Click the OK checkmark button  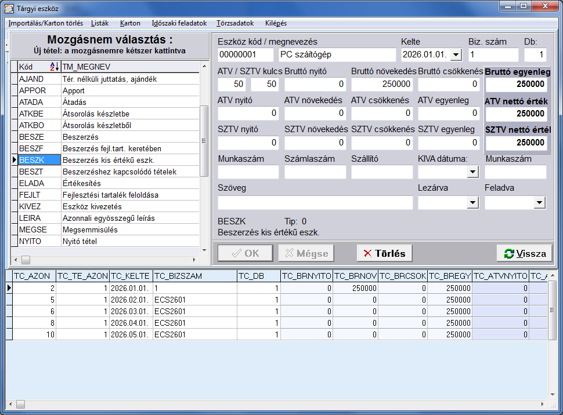246,253
